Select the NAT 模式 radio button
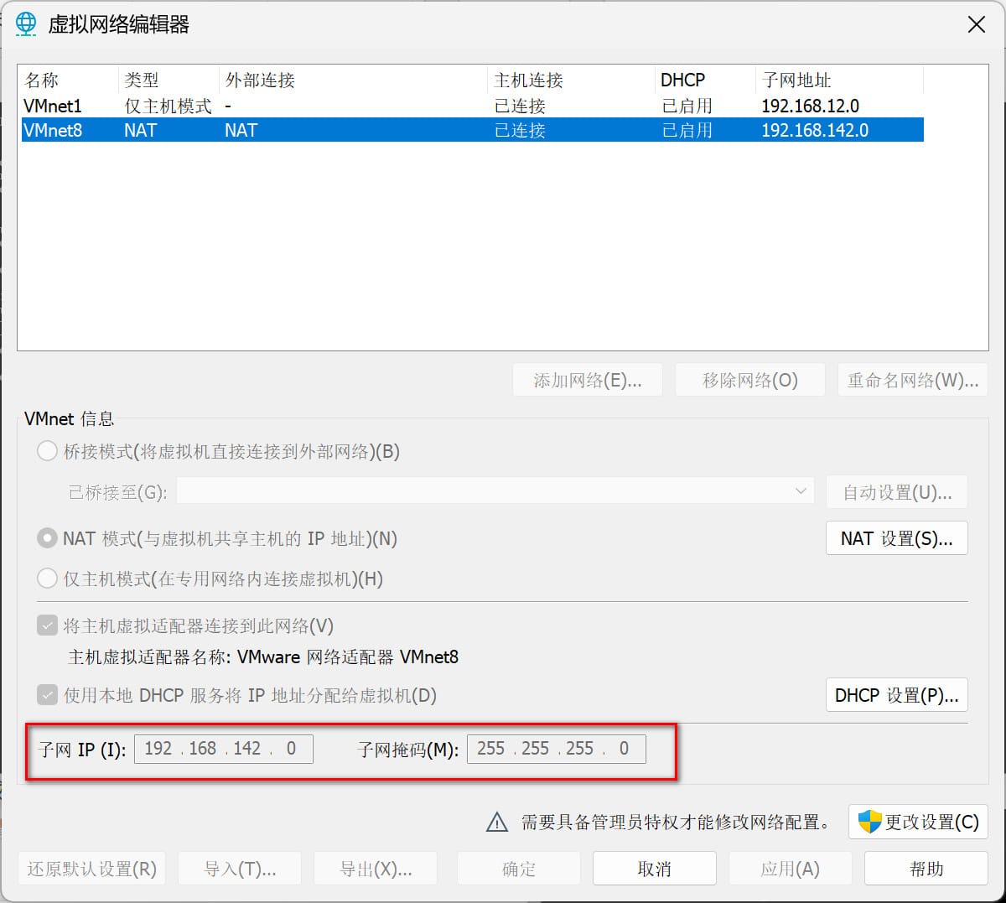Screen dimensions: 1006x903 tap(47, 538)
